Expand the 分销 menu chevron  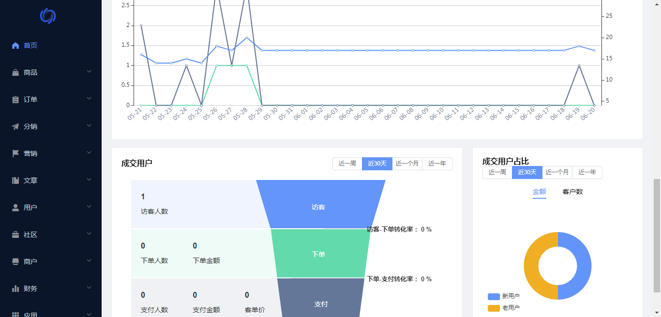(89, 125)
